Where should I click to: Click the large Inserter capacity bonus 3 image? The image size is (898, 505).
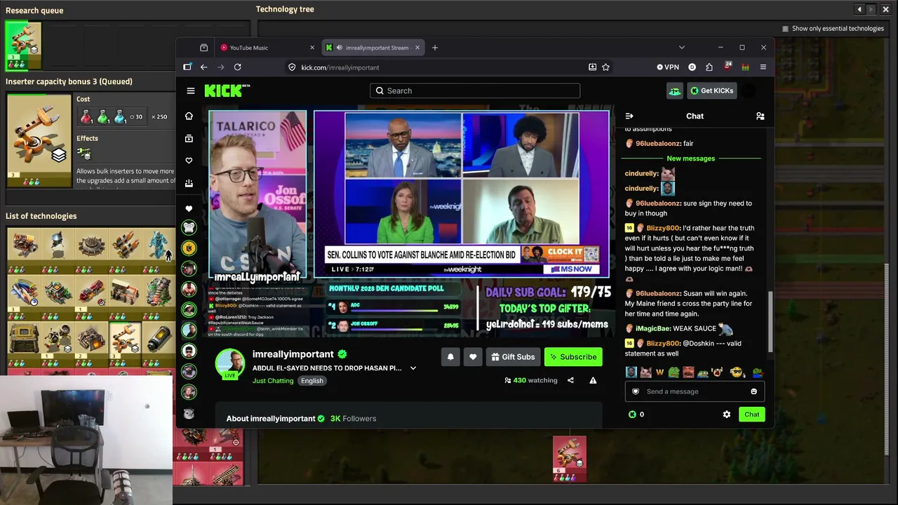click(x=39, y=139)
